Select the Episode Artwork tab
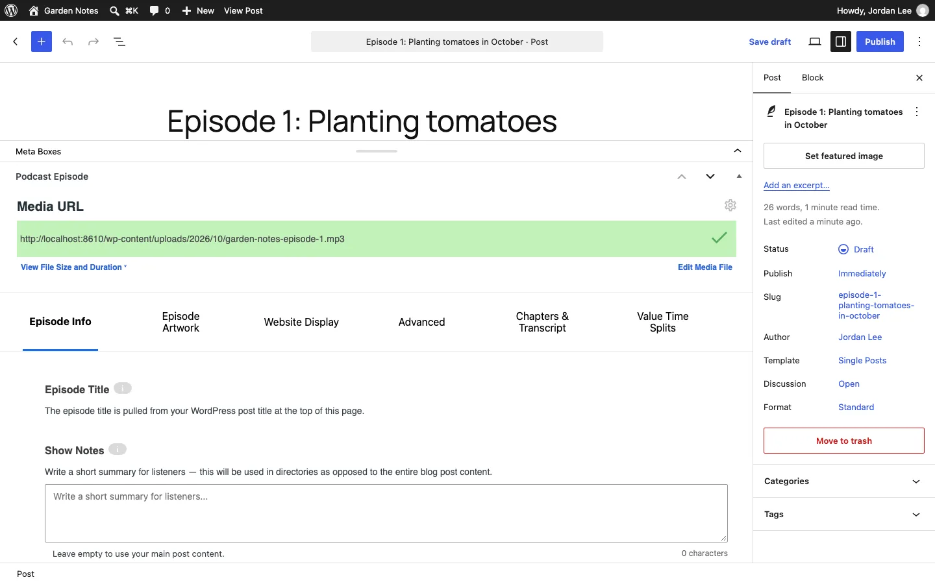The image size is (935, 584). coord(181,322)
